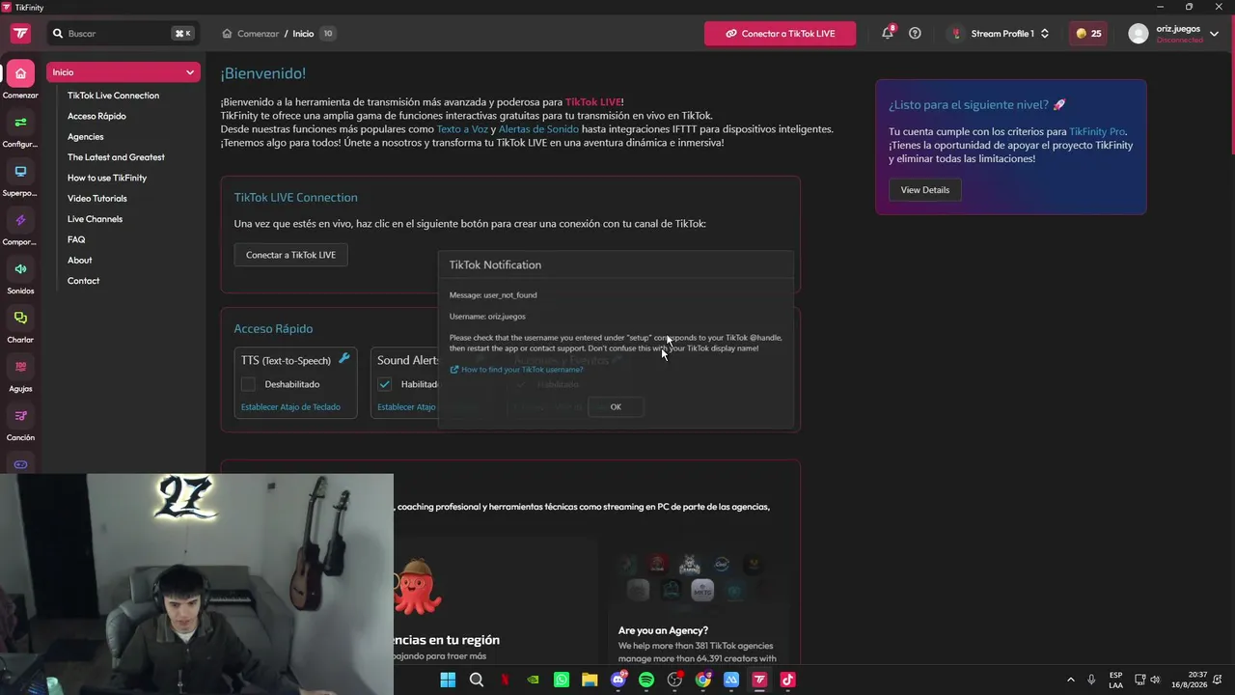The height and width of the screenshot is (695, 1235).
Task: Toggle the TTS Deshabilitado checkbox
Action: point(249,384)
